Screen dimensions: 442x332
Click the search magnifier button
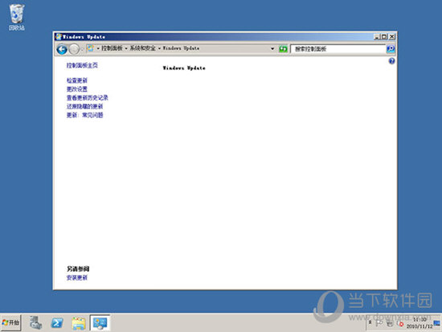pos(391,49)
